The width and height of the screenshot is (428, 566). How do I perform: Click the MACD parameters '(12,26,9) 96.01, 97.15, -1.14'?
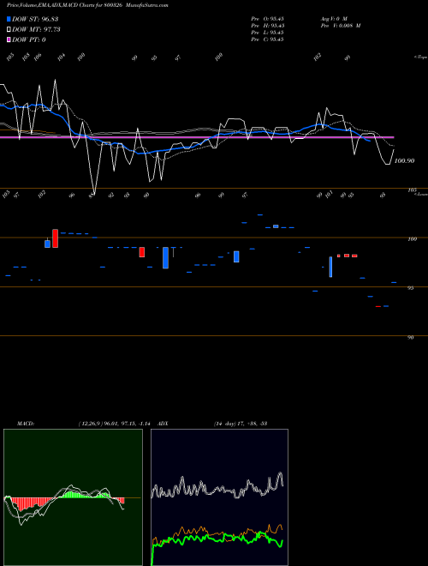coord(114,424)
